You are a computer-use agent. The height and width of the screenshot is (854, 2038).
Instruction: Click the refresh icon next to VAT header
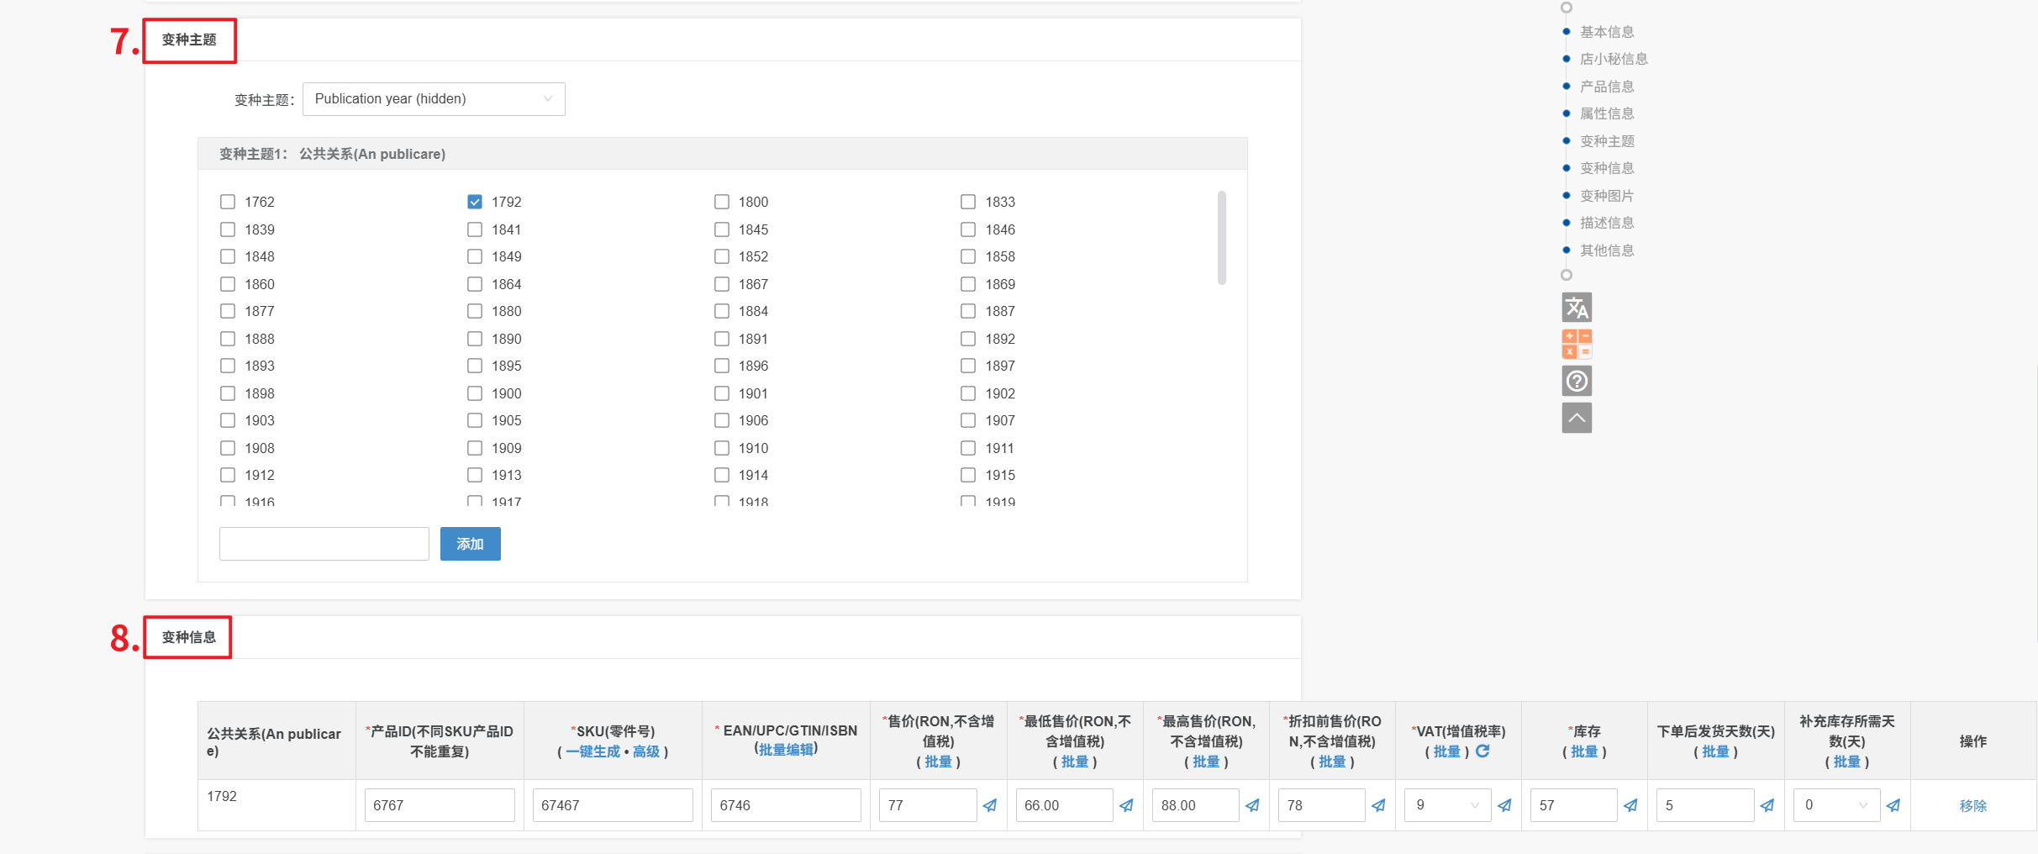click(1483, 751)
